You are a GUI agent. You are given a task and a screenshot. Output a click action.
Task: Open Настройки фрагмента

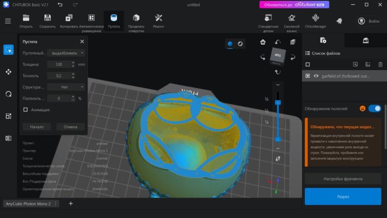click(343, 179)
